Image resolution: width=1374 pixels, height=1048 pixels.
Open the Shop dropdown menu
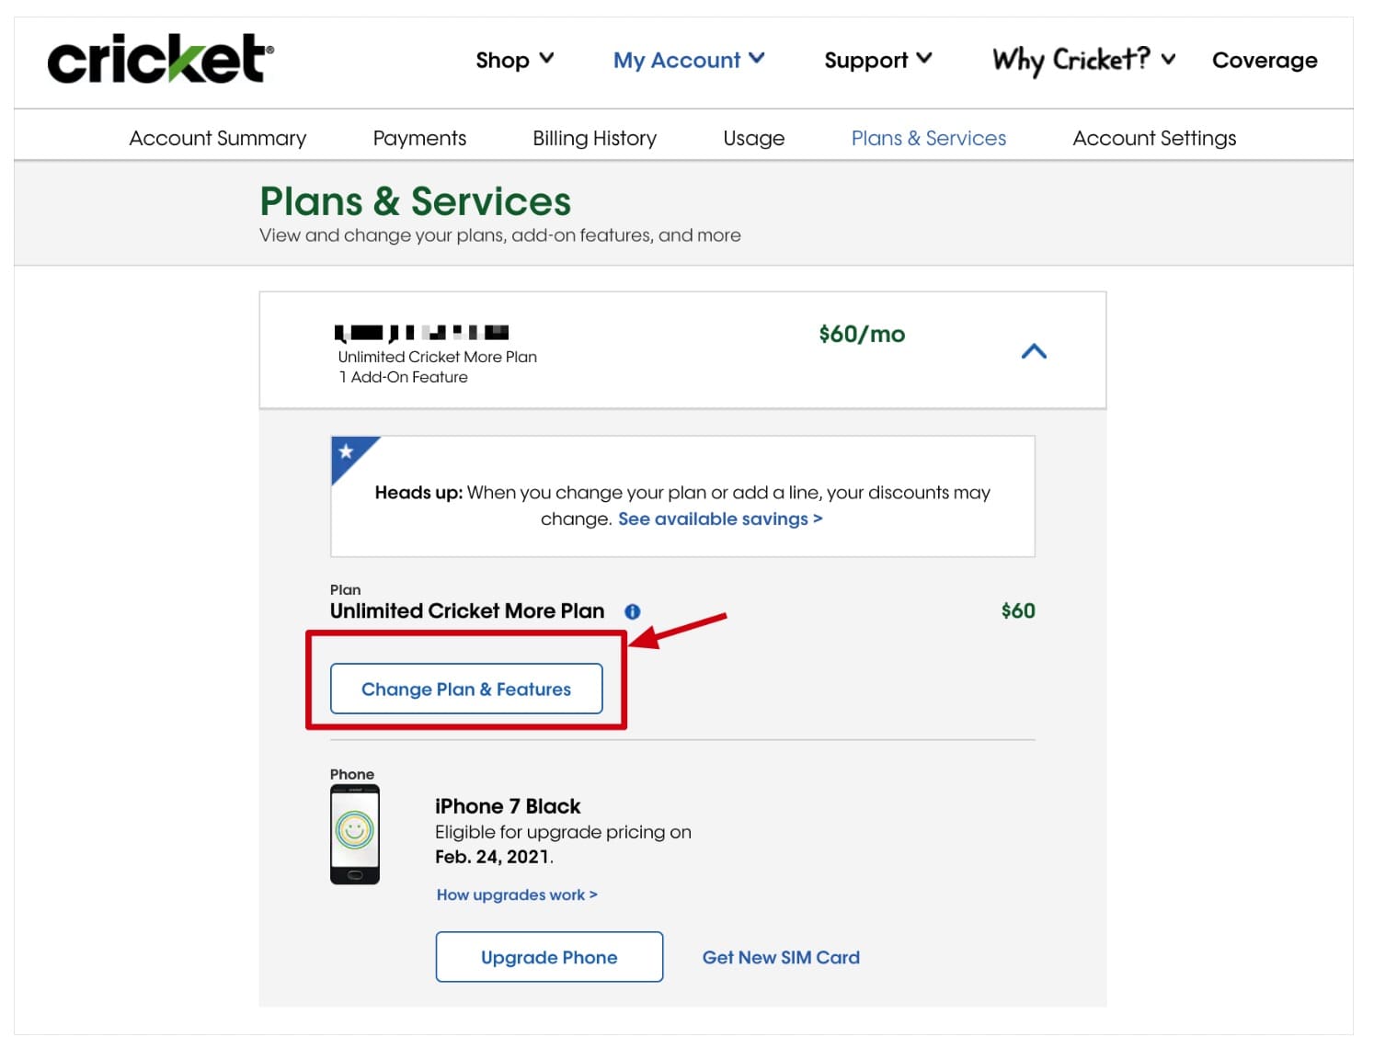pyautogui.click(x=514, y=60)
